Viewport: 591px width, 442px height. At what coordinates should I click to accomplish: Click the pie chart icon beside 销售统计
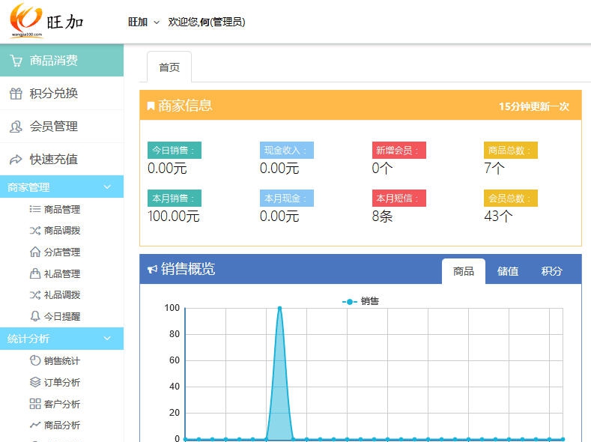[x=34, y=360]
